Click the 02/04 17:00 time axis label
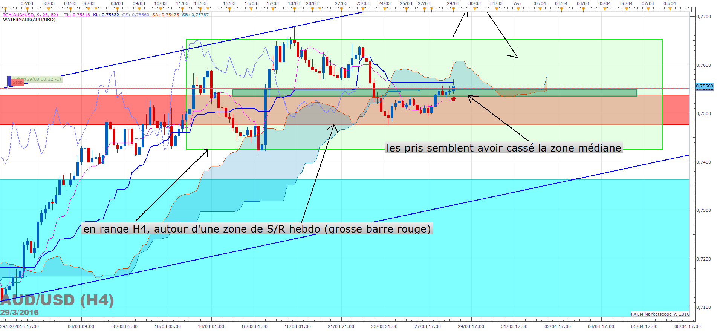This screenshot has width=717, height=331. 558,326
